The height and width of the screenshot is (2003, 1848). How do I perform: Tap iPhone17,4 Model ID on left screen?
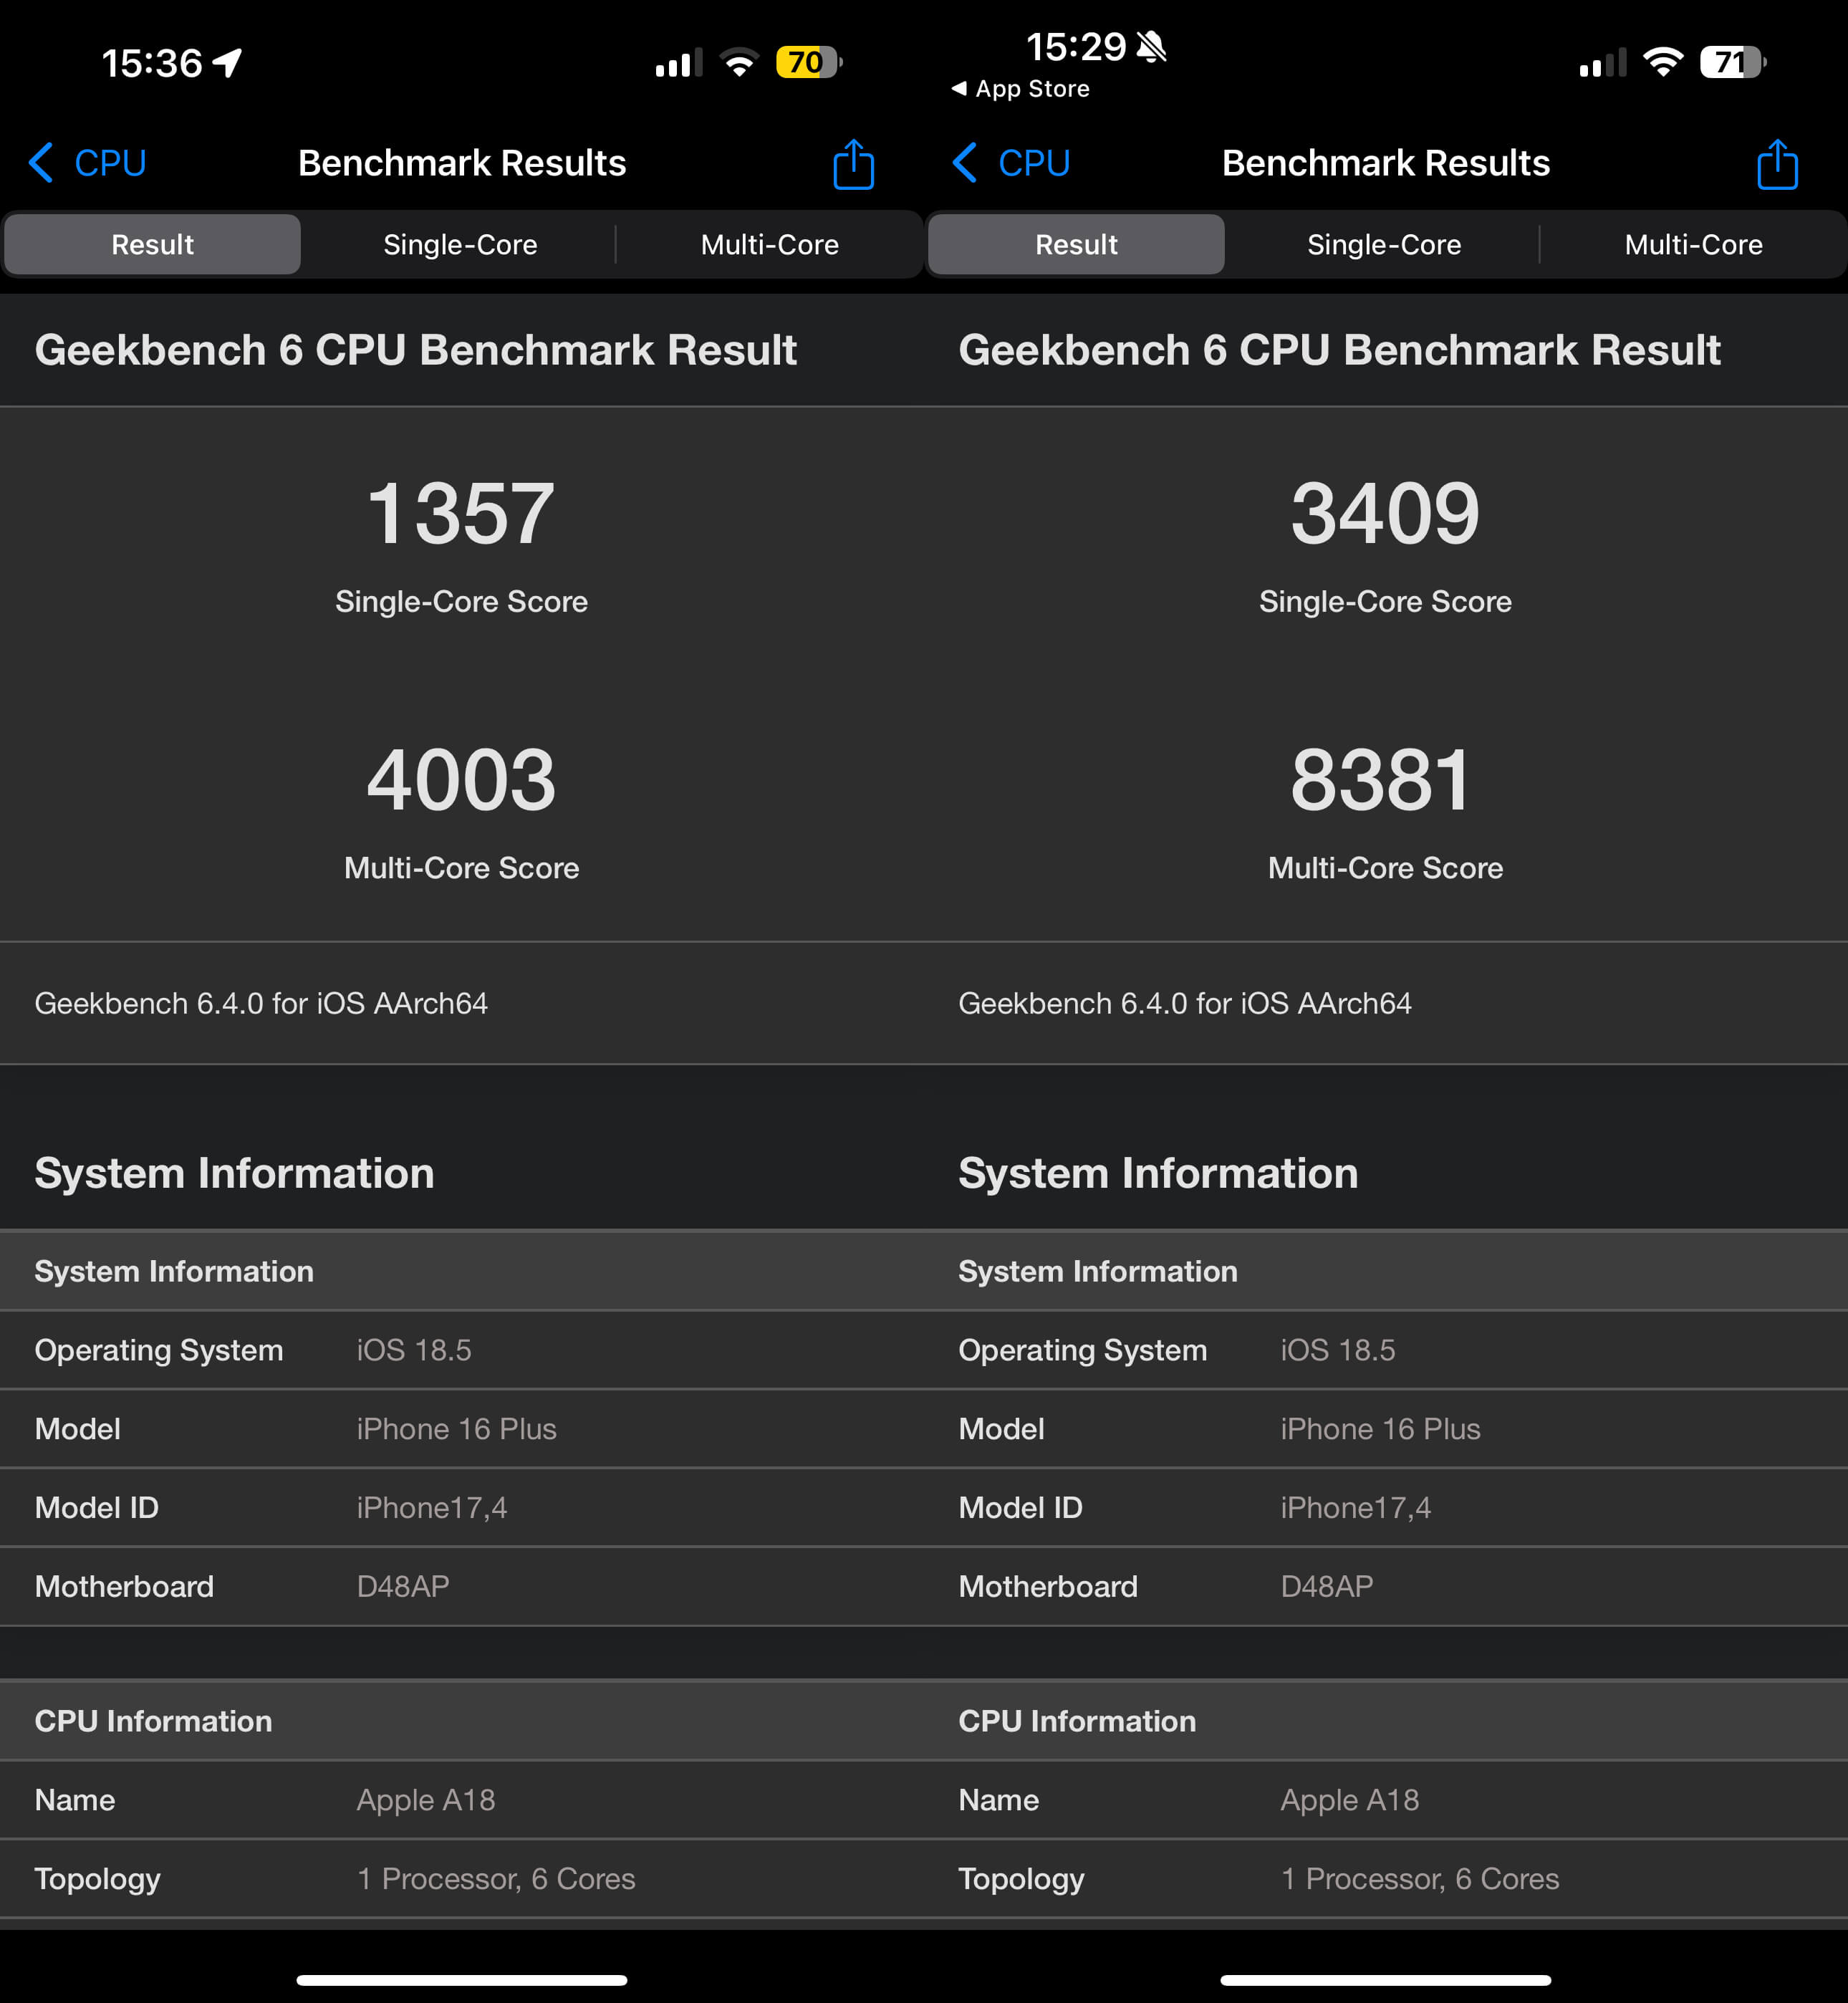point(432,1508)
